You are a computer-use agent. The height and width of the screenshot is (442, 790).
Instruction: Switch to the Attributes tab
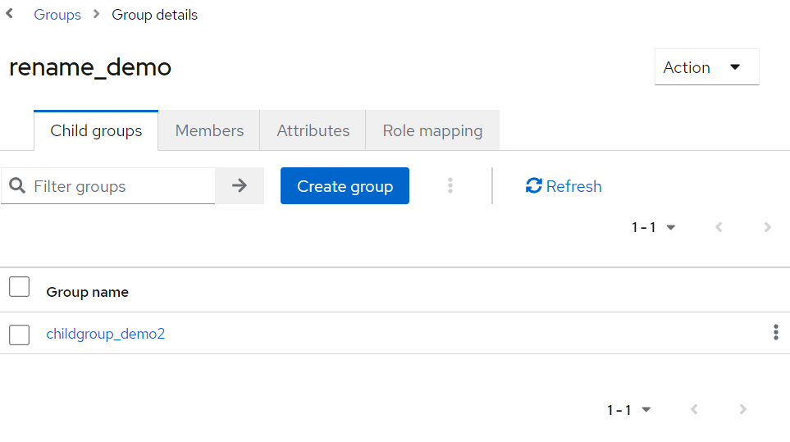click(x=313, y=130)
